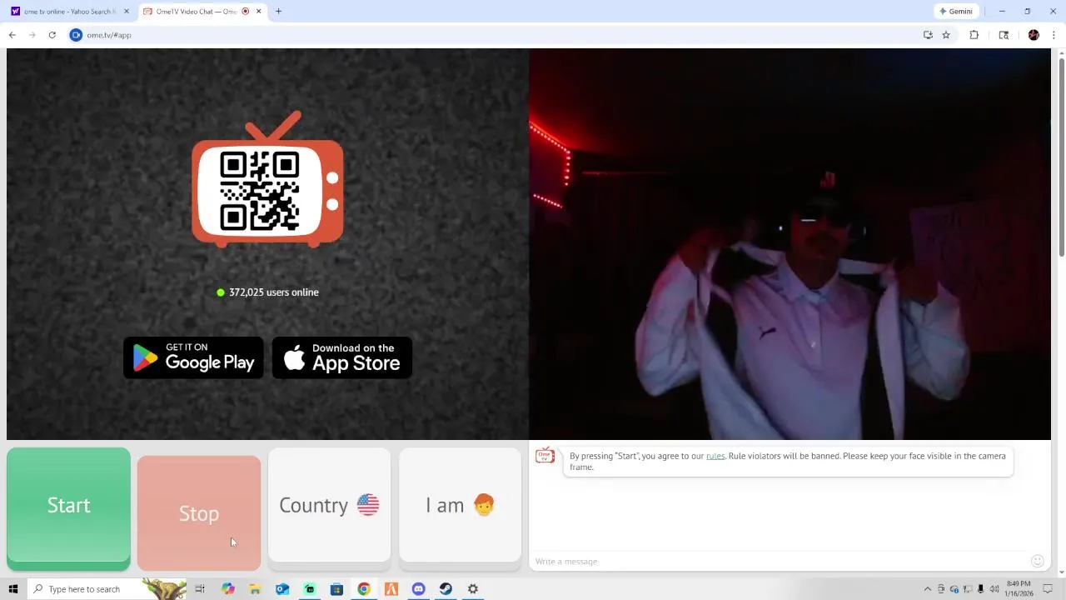Click the OmeTV avatar icon in chat
This screenshot has width=1066, height=600.
pos(545,455)
